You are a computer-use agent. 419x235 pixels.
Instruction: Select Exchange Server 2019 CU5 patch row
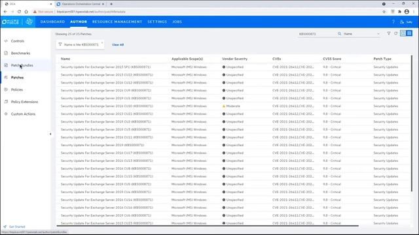[x=232, y=184]
